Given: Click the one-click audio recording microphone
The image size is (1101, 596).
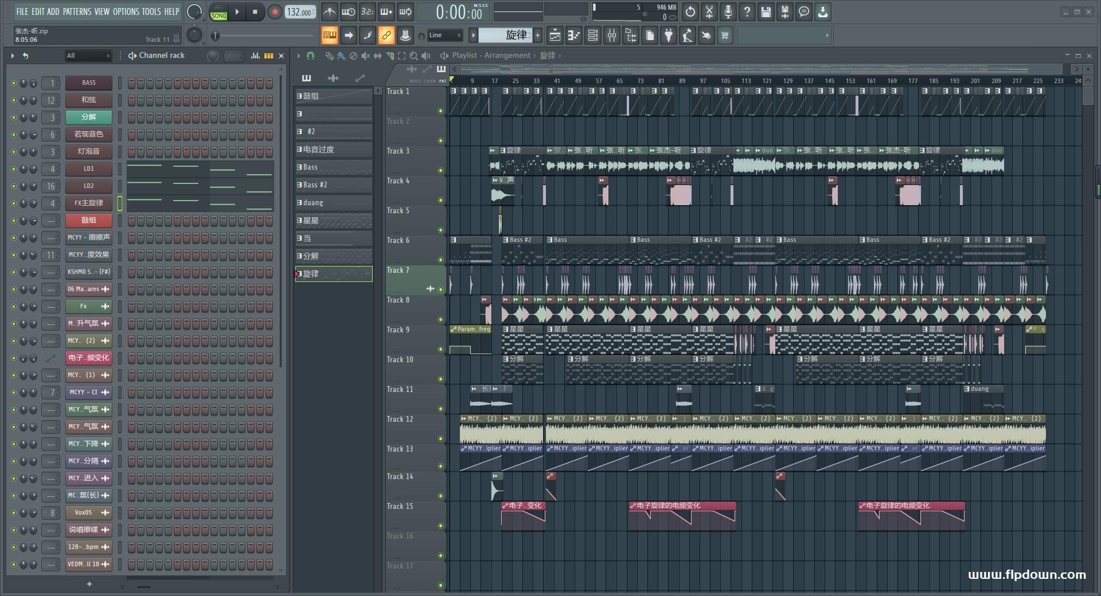Looking at the screenshot, I should pos(728,11).
